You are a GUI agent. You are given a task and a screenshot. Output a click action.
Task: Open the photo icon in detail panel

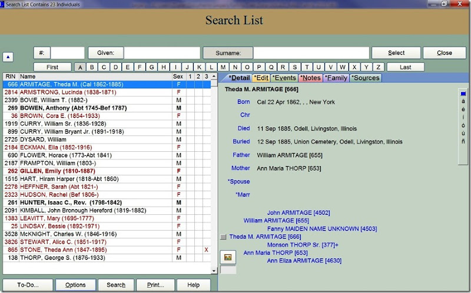coord(228,257)
